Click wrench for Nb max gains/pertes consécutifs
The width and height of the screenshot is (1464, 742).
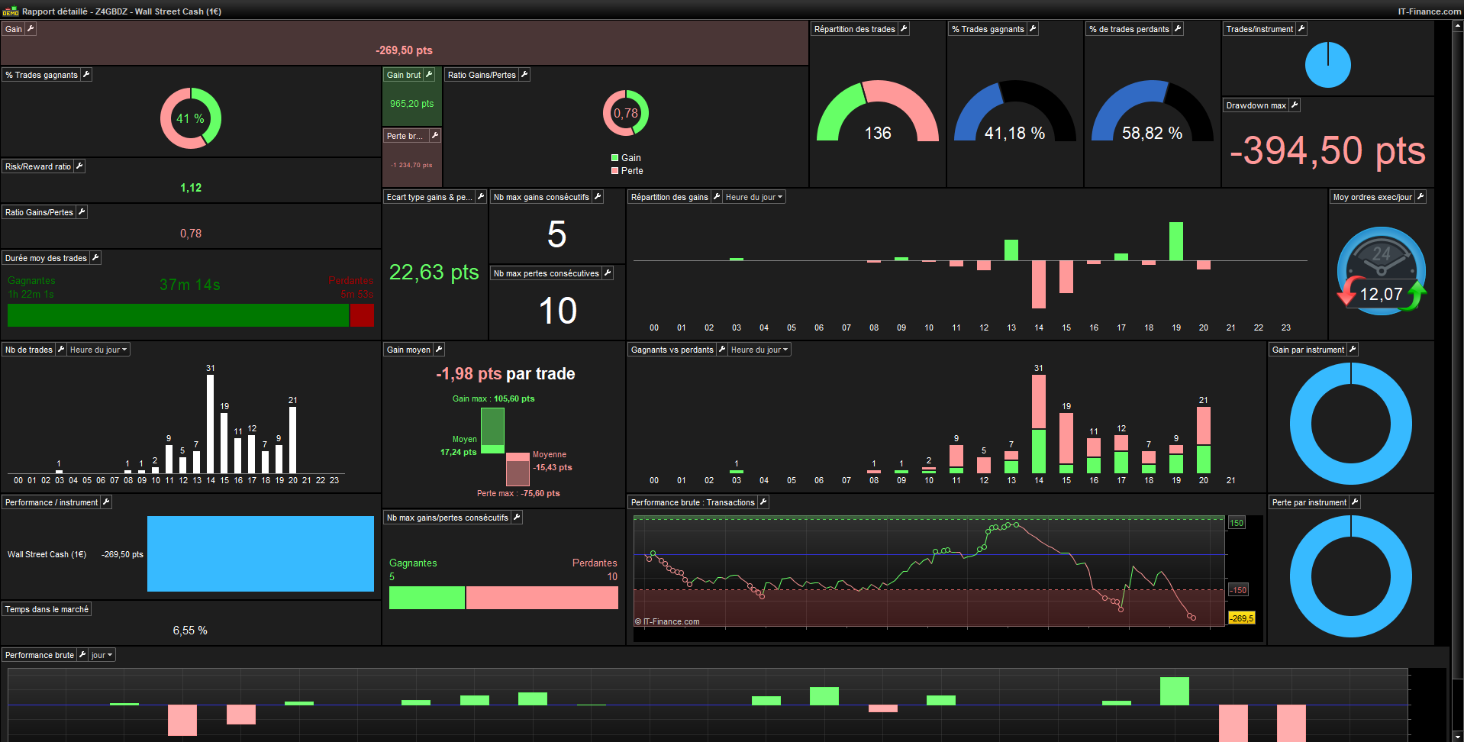point(517,518)
